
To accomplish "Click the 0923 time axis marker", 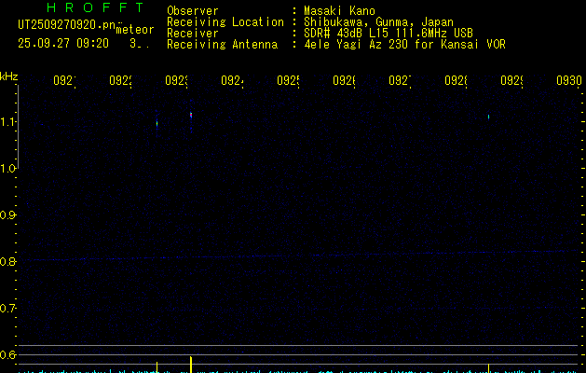I will tap(176, 80).
